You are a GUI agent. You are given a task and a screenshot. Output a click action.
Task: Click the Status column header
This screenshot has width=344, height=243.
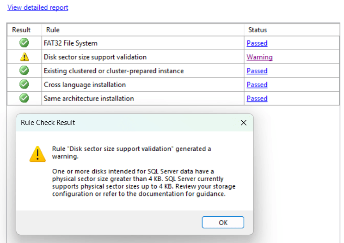pos(258,30)
